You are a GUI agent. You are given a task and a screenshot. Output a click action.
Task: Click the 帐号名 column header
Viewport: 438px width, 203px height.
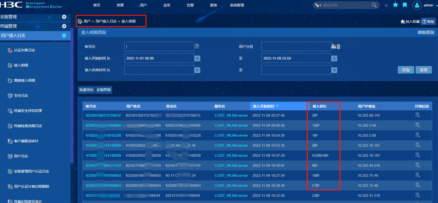pyautogui.click(x=91, y=106)
